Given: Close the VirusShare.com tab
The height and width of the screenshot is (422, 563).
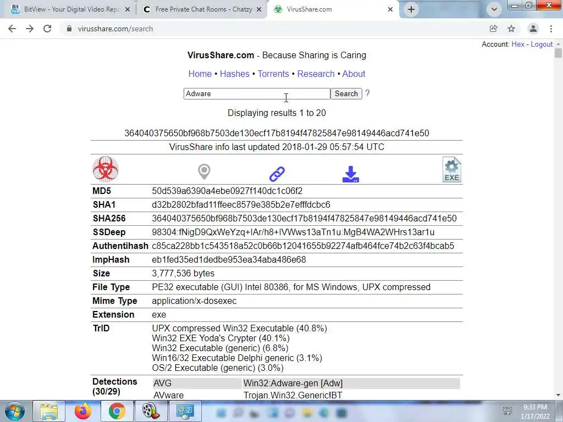Looking at the screenshot, I should click(x=390, y=10).
